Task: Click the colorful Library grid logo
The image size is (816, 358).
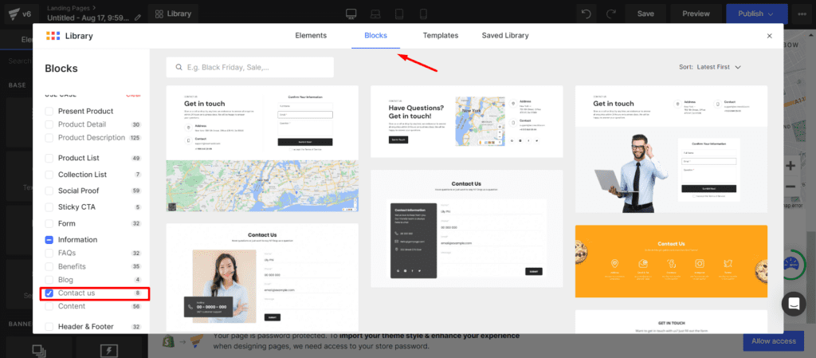Action: pyautogui.click(x=53, y=36)
